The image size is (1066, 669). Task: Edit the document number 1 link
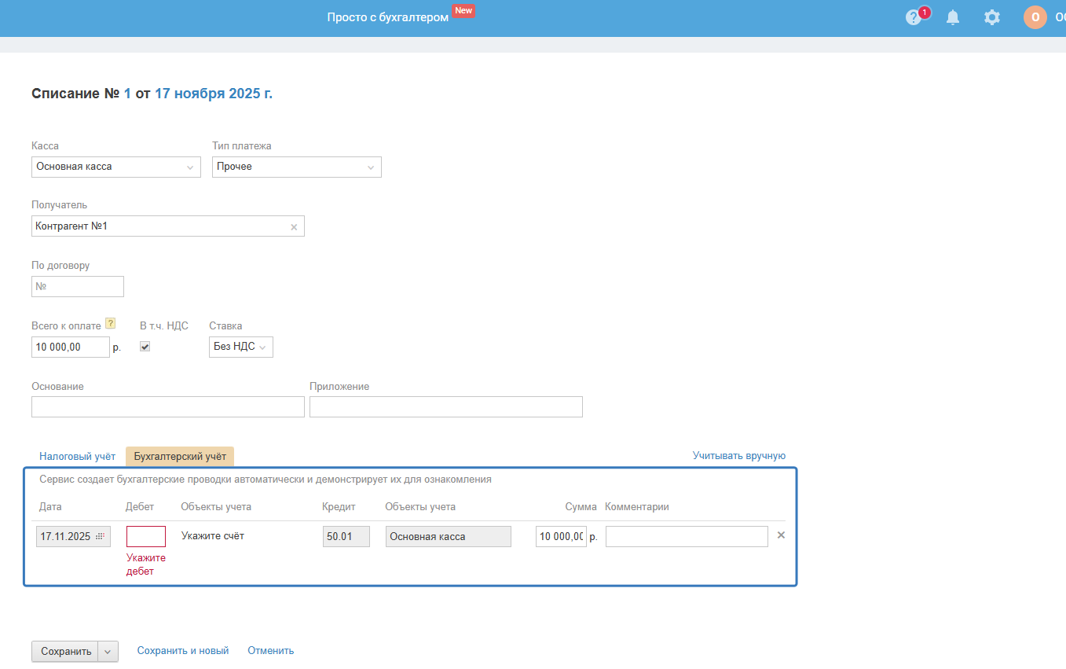(127, 94)
